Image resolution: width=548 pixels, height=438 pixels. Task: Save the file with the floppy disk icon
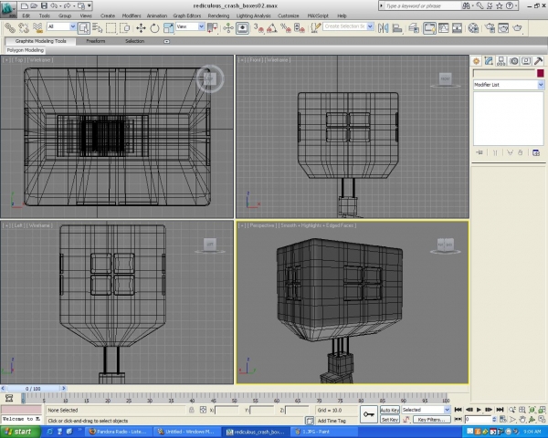pyautogui.click(x=44, y=5)
